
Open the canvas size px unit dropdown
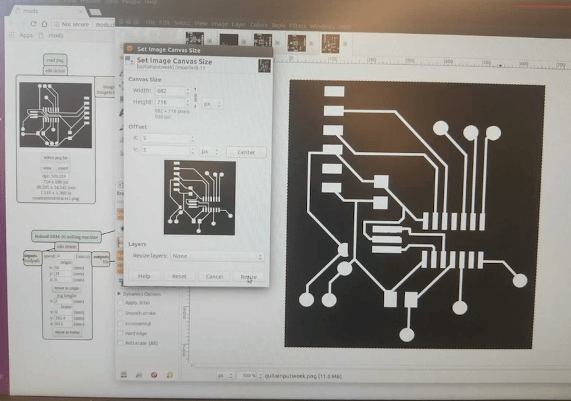[x=212, y=104]
